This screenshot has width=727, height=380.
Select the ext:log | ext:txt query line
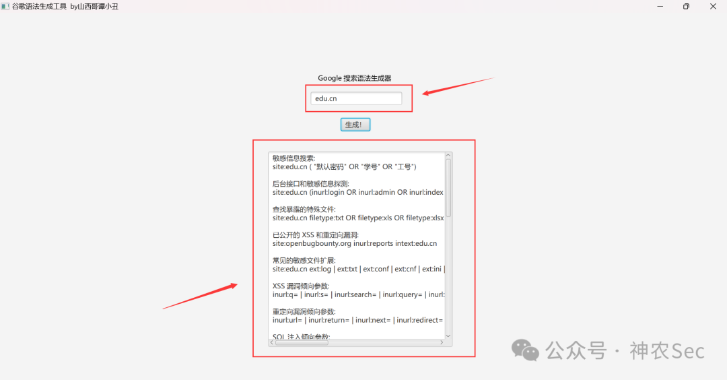(358, 269)
